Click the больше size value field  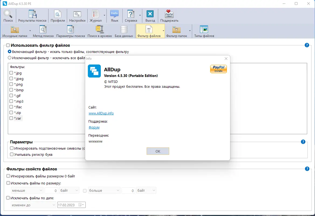coord(128,190)
